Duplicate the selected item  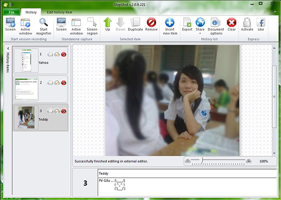pyautogui.click(x=135, y=25)
